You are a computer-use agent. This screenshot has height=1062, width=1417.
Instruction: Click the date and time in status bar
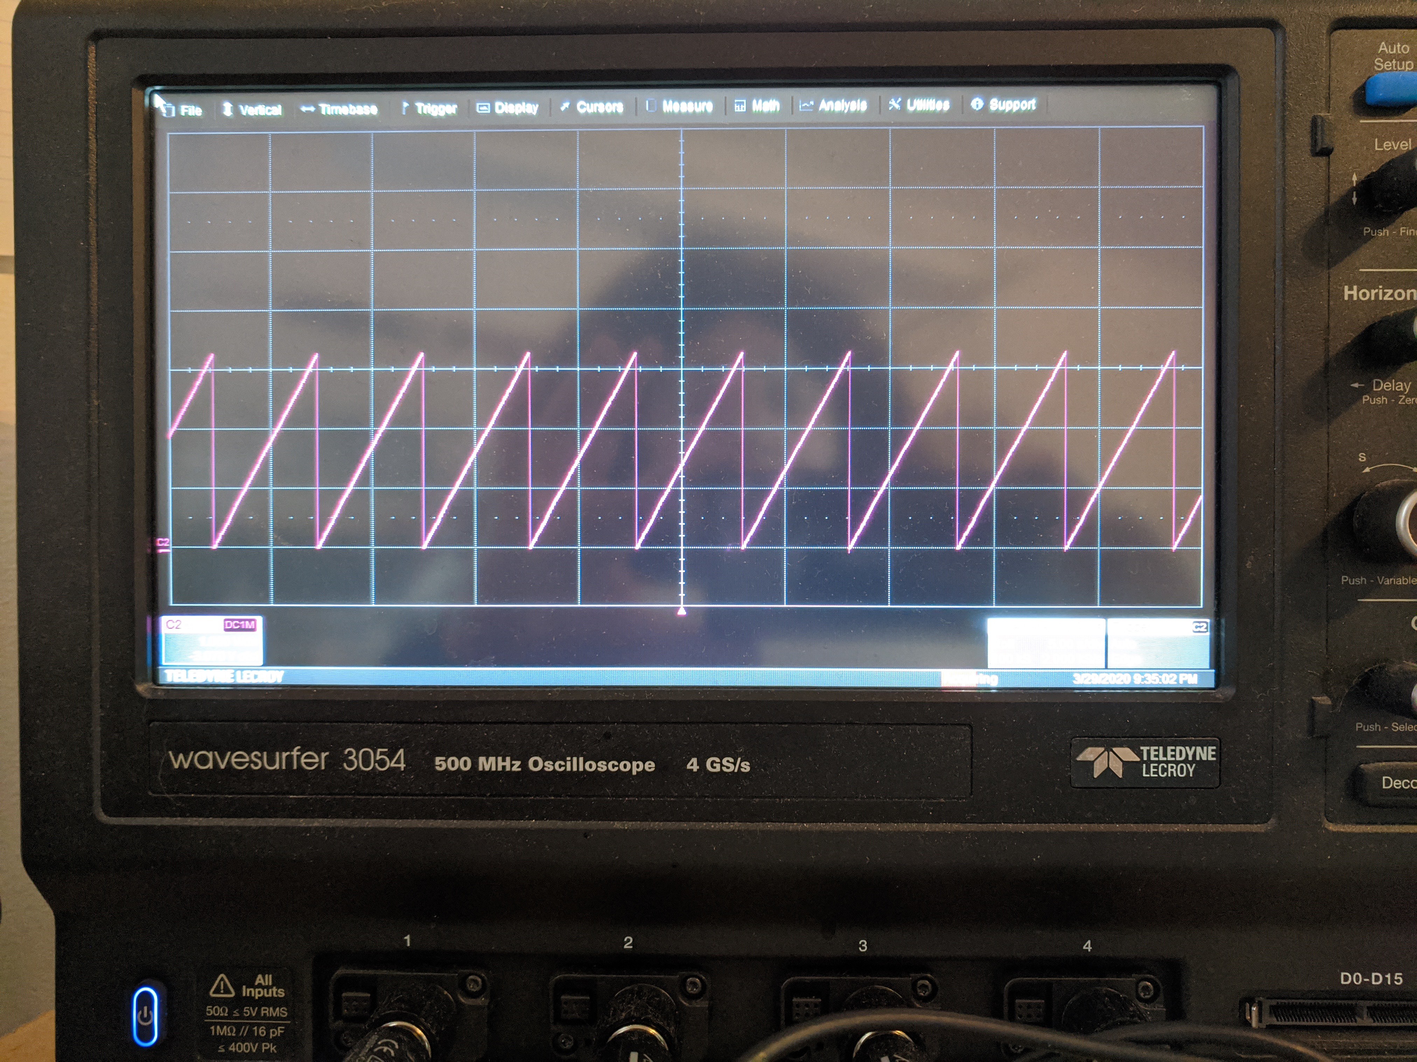coord(1135,679)
